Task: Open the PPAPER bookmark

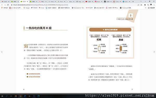Action: coord(34,8)
